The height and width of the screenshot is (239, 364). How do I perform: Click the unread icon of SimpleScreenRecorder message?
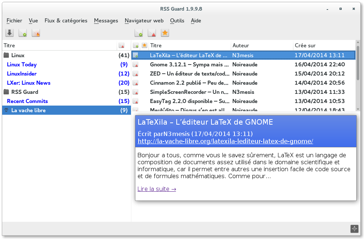point(136,92)
